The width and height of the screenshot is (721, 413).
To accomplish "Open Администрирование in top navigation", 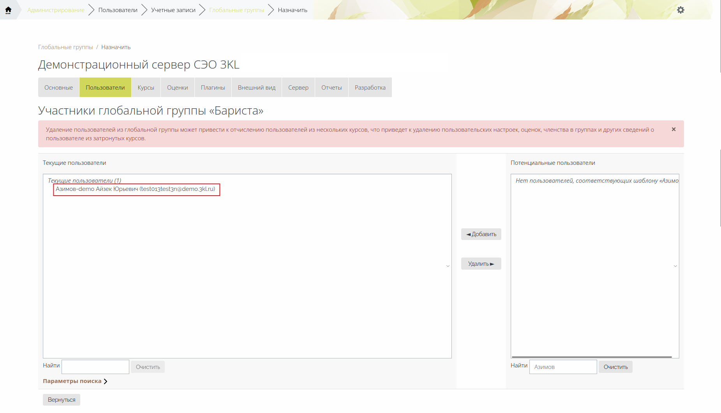I will (x=56, y=10).
